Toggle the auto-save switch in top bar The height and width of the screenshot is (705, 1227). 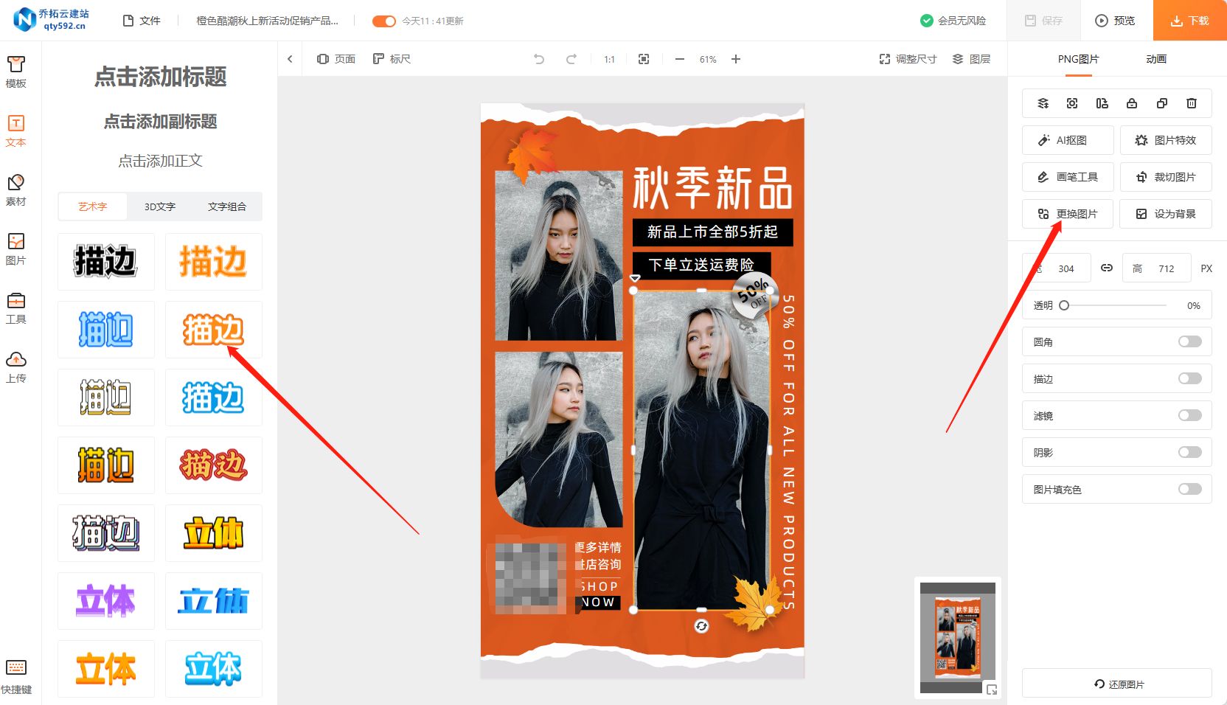pos(384,21)
